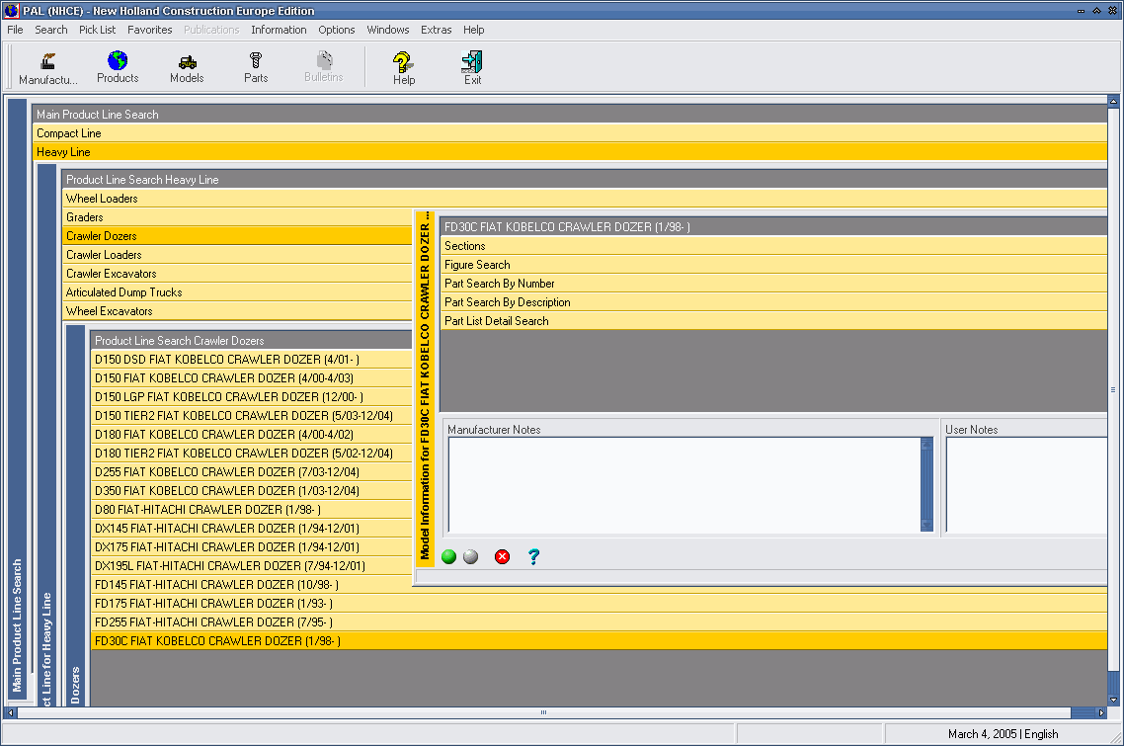Select Heavy Line product line
Screen dimensions: 1124x746
coord(570,152)
